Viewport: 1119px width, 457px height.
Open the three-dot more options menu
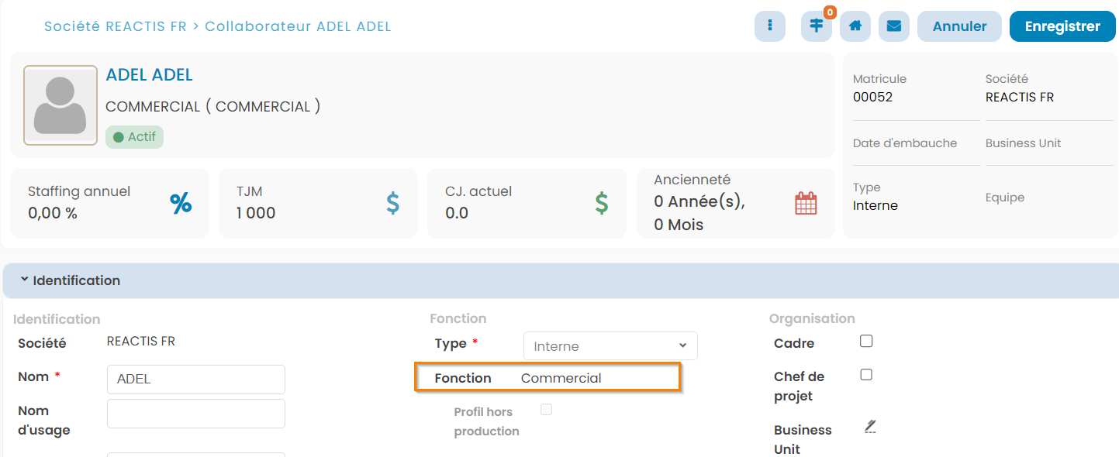point(769,26)
